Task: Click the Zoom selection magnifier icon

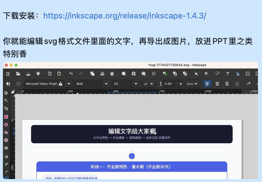Action: (x=124, y=74)
